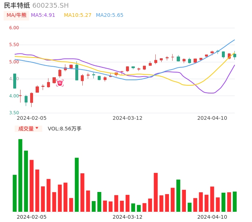Select the MA20:5.65 legend label
The height and width of the screenshot is (222, 252).
click(109, 15)
